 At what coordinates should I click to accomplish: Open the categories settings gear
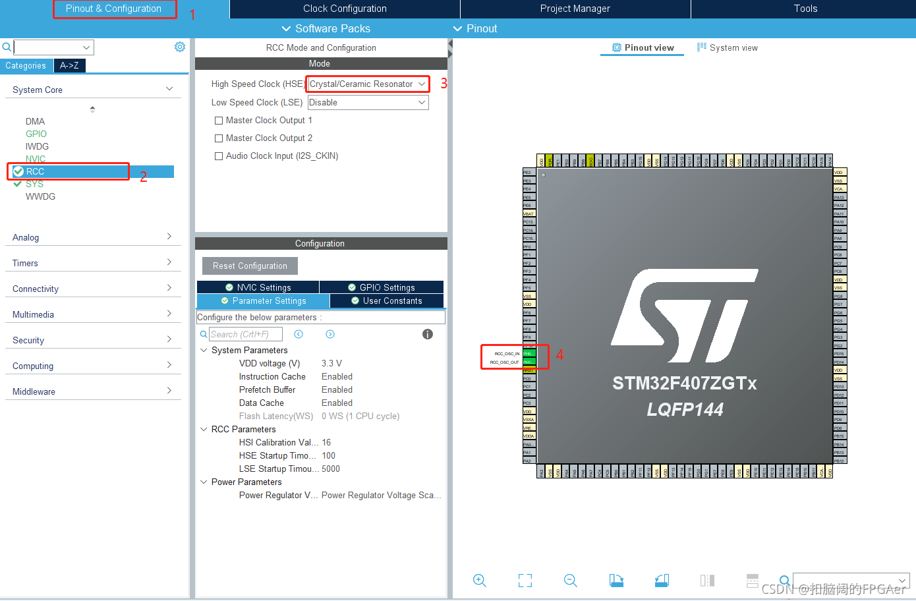180,47
